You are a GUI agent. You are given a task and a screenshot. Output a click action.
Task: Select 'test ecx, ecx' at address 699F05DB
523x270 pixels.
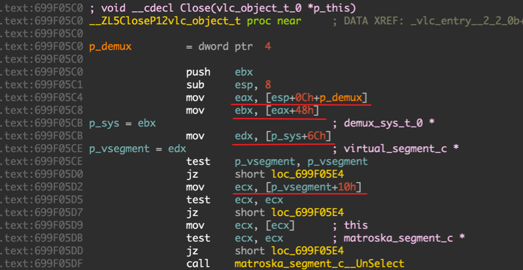(x=235, y=239)
